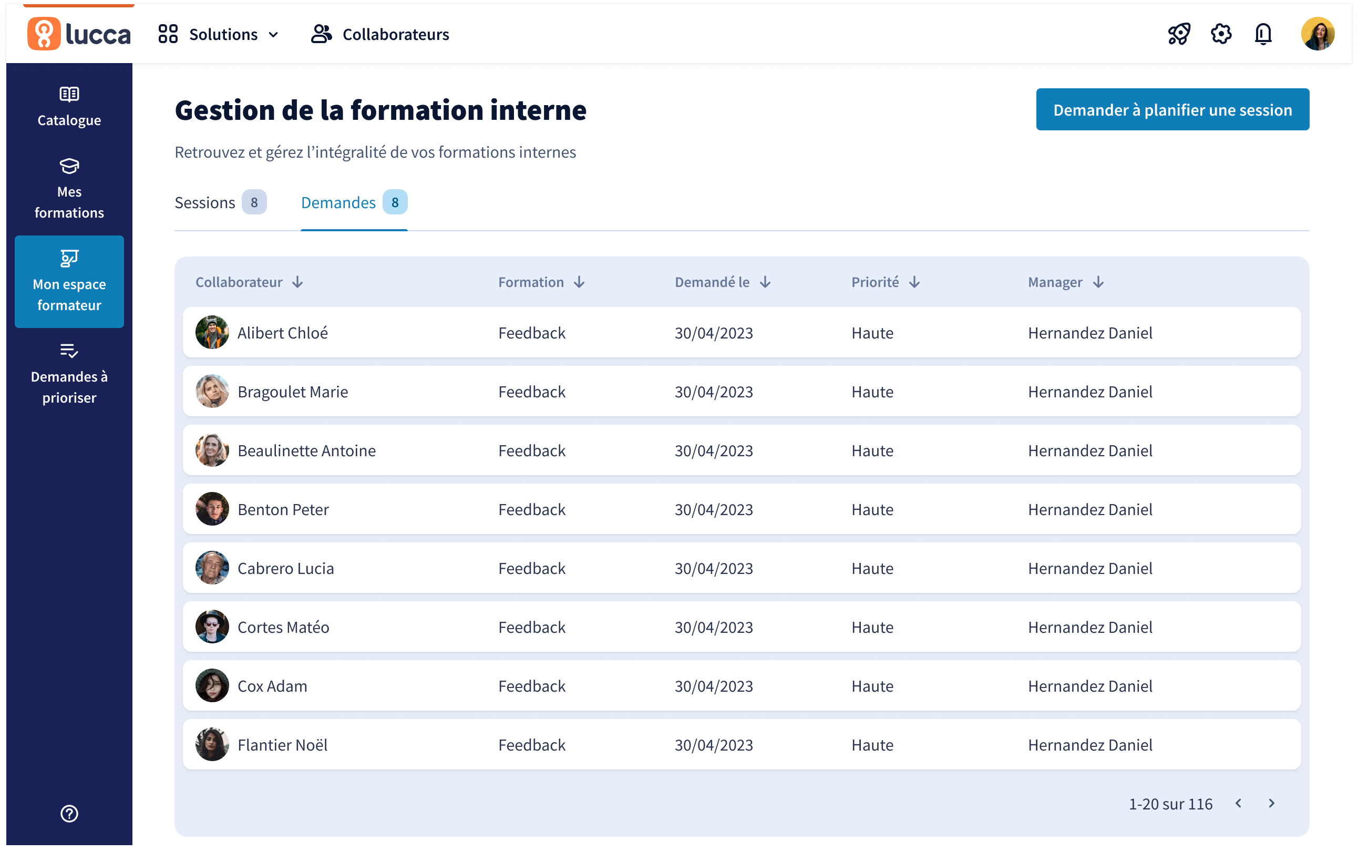
Task: Click the Lucca logo
Action: tap(79, 34)
